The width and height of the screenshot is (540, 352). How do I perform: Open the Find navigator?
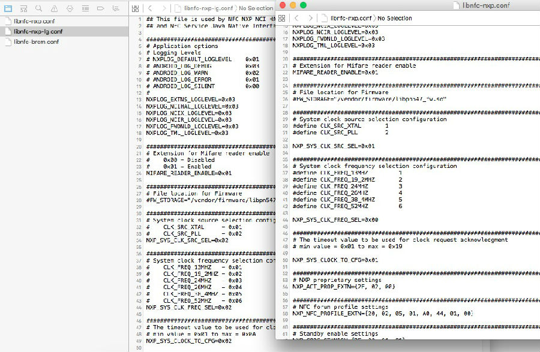[x=38, y=8]
